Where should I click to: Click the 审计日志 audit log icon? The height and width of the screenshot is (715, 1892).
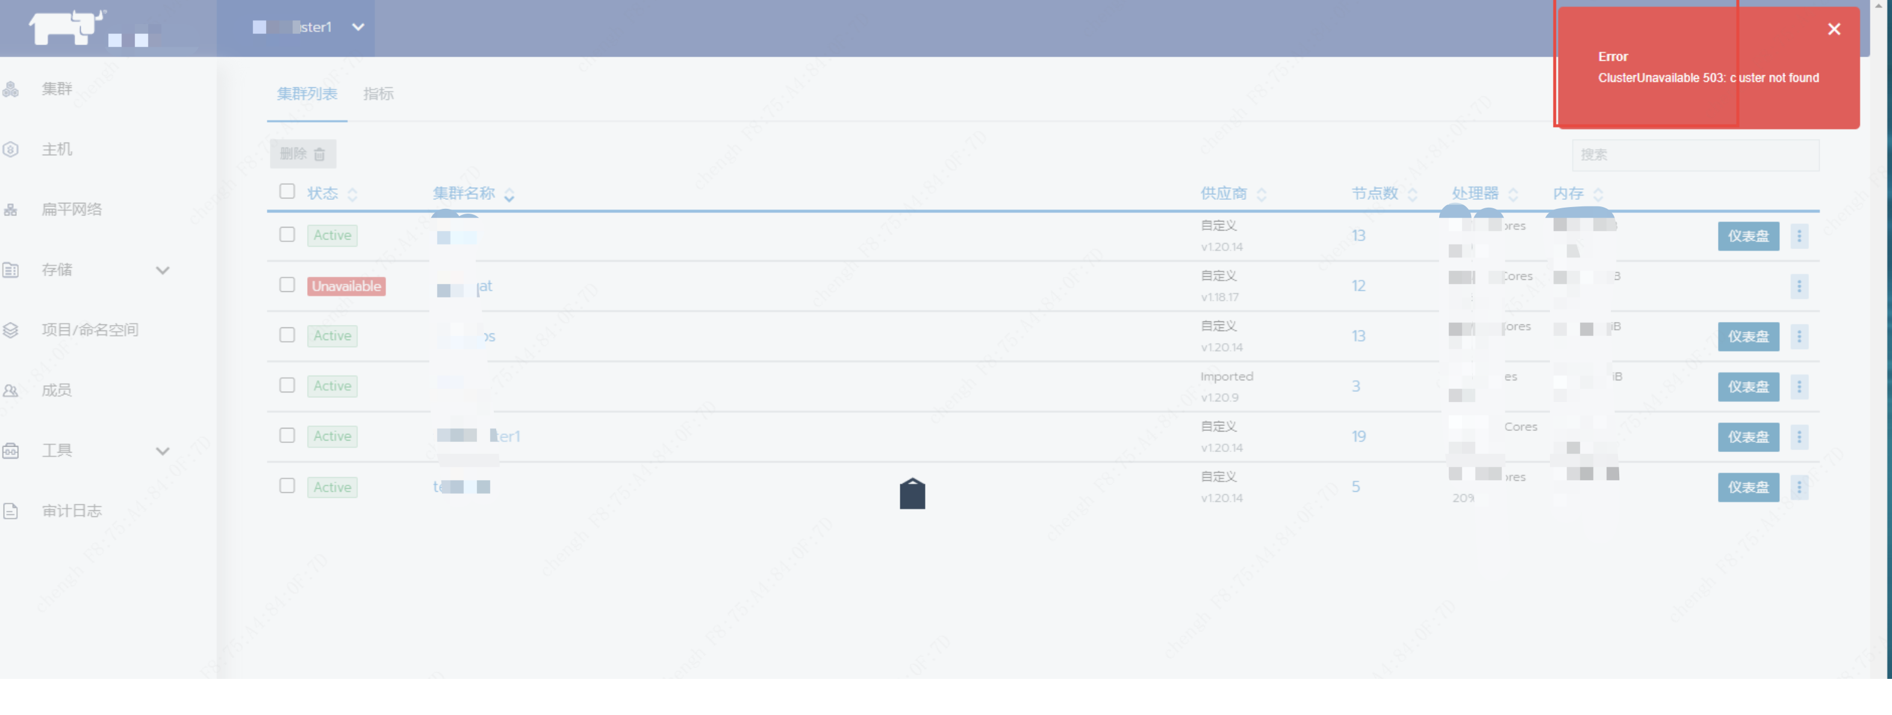click(11, 511)
